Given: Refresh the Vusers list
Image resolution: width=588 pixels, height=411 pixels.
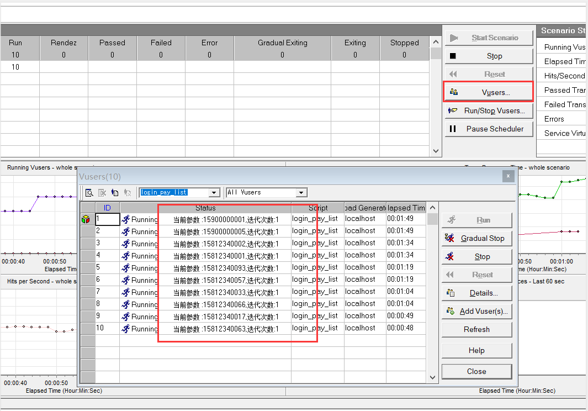Looking at the screenshot, I should pyautogui.click(x=476, y=329).
